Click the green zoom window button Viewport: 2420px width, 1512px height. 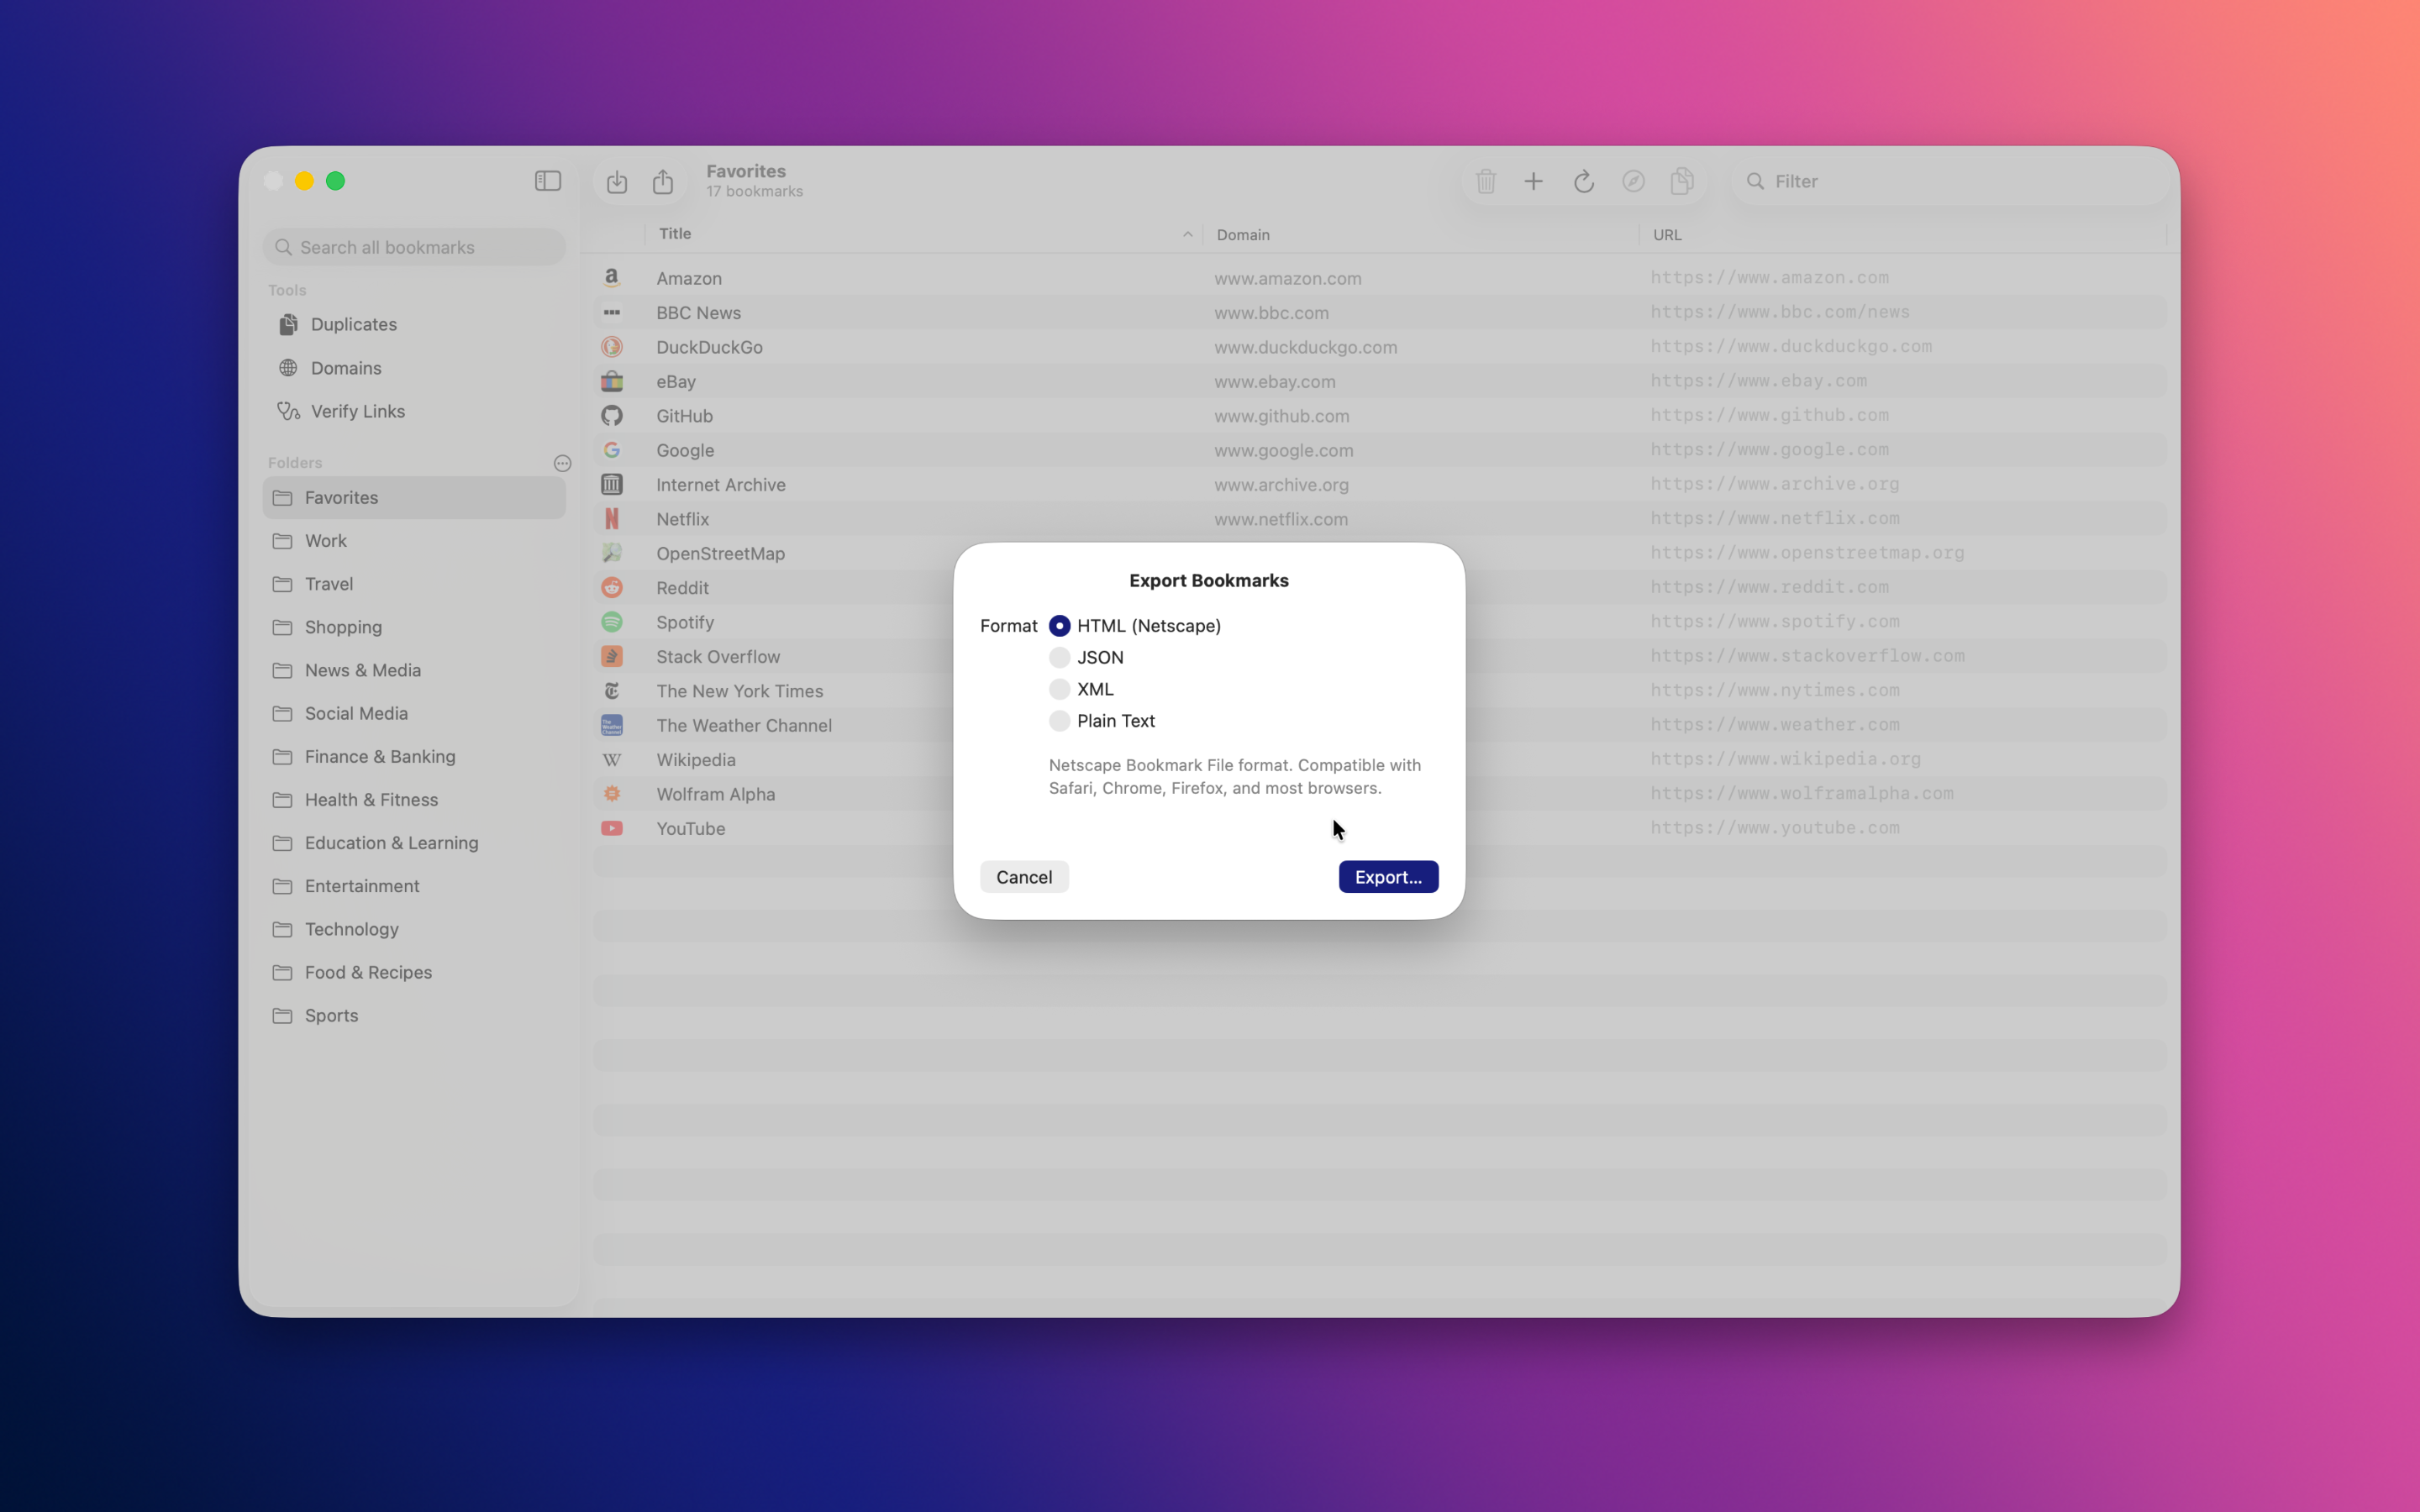click(x=336, y=181)
